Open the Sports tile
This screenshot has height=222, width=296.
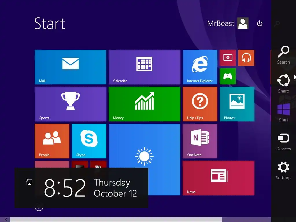[x=71, y=104]
